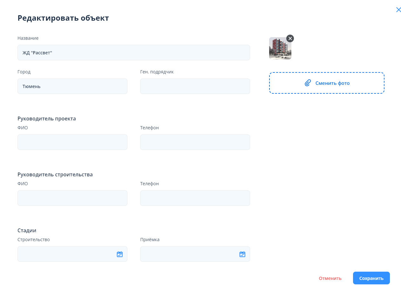Viewport: 401px width, 292px height.
Task: Click the Сменить фото upload text
Action: pos(332,83)
